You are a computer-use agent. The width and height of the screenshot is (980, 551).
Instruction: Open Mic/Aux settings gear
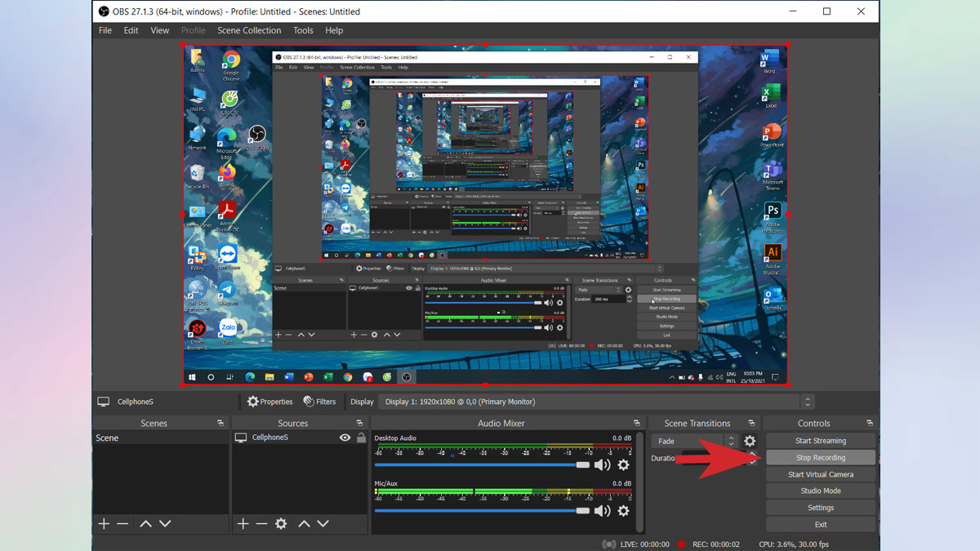[x=624, y=511]
